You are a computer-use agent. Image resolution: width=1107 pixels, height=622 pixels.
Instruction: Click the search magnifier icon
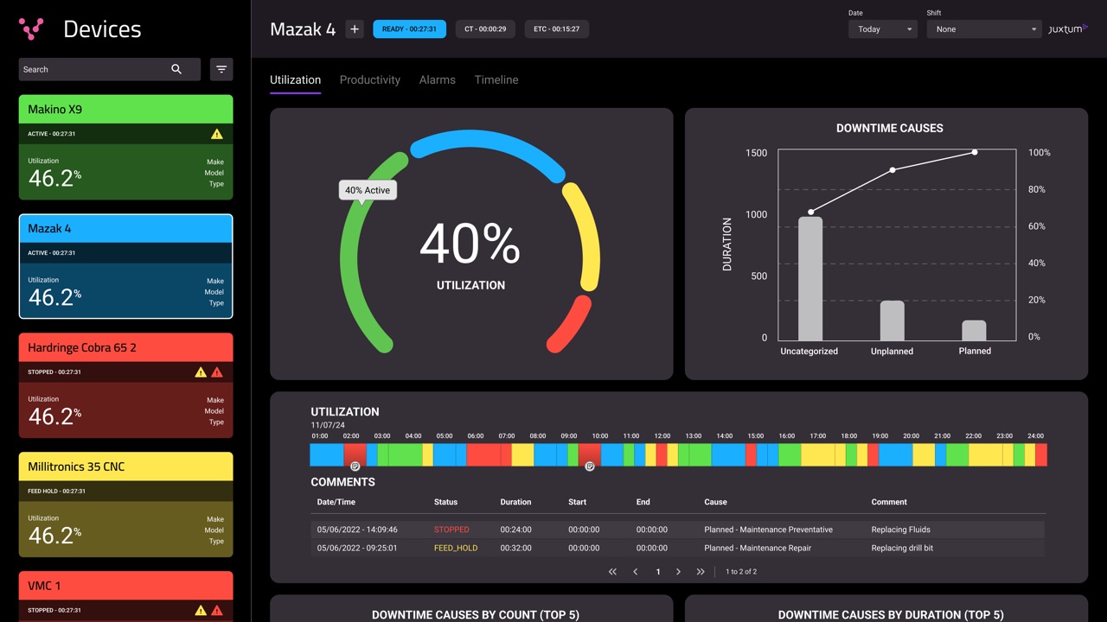[176, 69]
